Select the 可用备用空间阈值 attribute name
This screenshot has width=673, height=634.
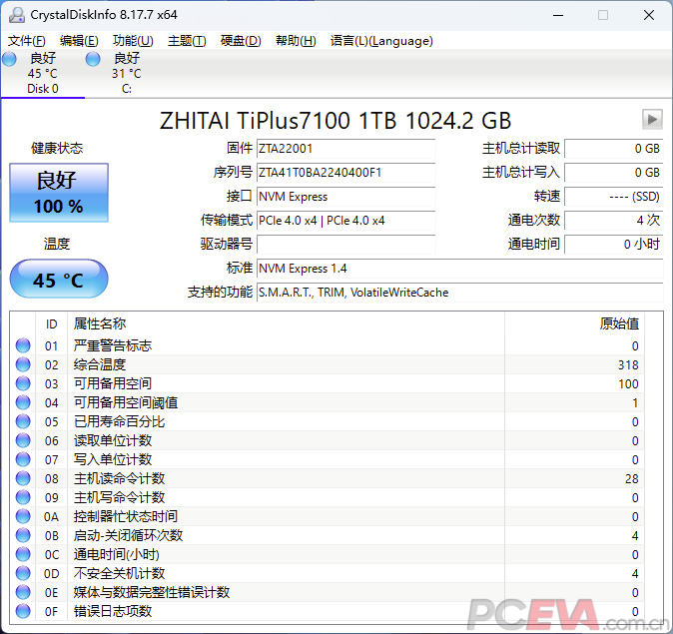click(x=126, y=402)
